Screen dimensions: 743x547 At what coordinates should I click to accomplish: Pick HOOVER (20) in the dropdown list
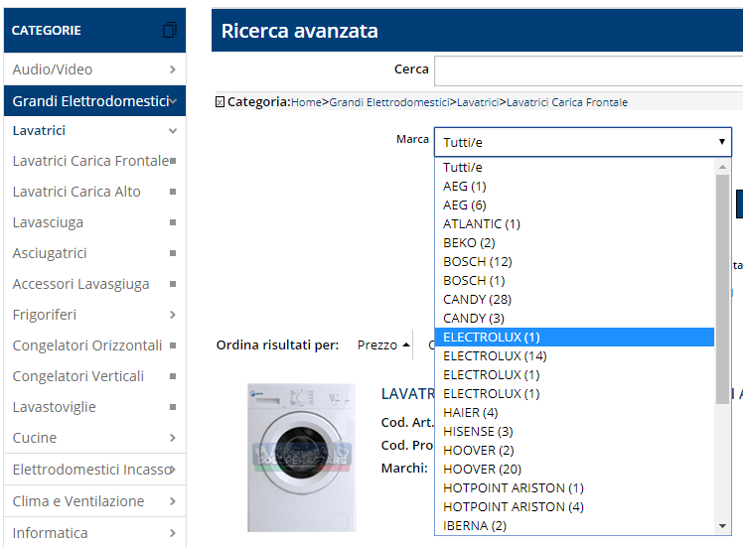(x=482, y=469)
